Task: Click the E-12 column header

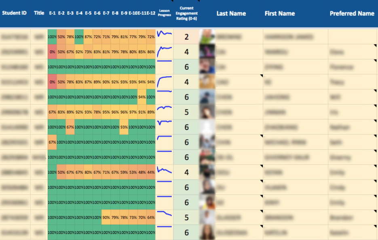Action: [151, 13]
